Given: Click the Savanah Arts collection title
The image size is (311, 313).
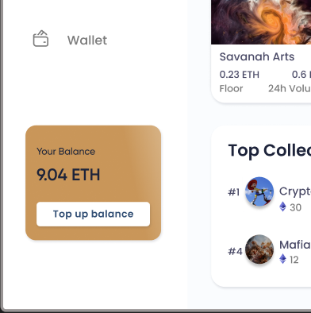Looking at the screenshot, I should [x=257, y=56].
